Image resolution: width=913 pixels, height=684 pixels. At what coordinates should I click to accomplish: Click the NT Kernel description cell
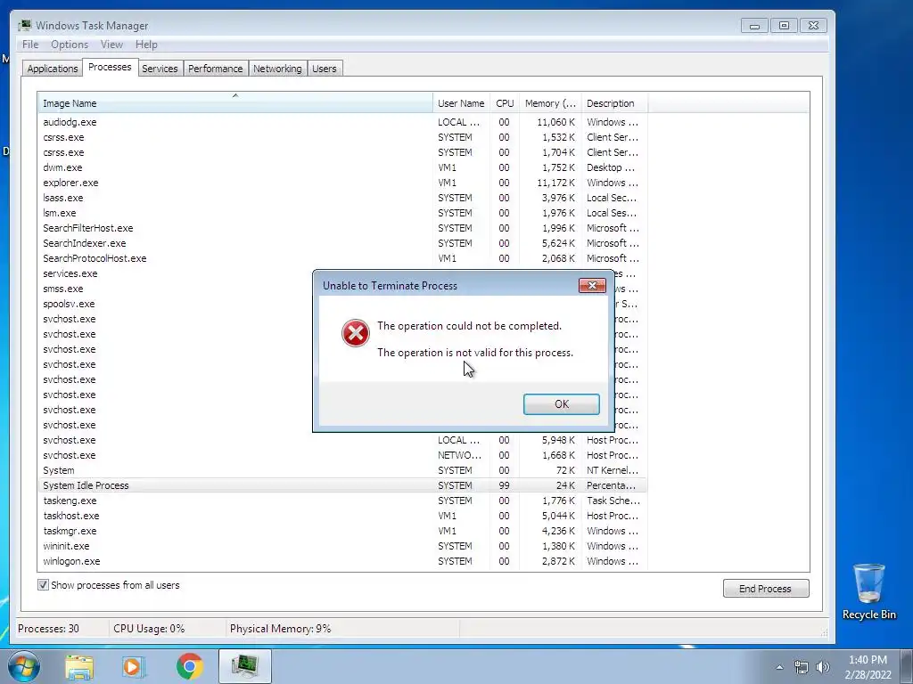(x=612, y=470)
